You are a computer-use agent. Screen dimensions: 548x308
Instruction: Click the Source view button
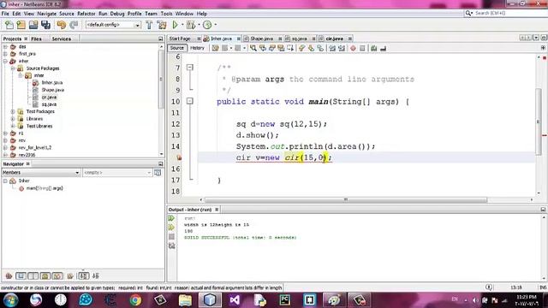tap(177, 48)
